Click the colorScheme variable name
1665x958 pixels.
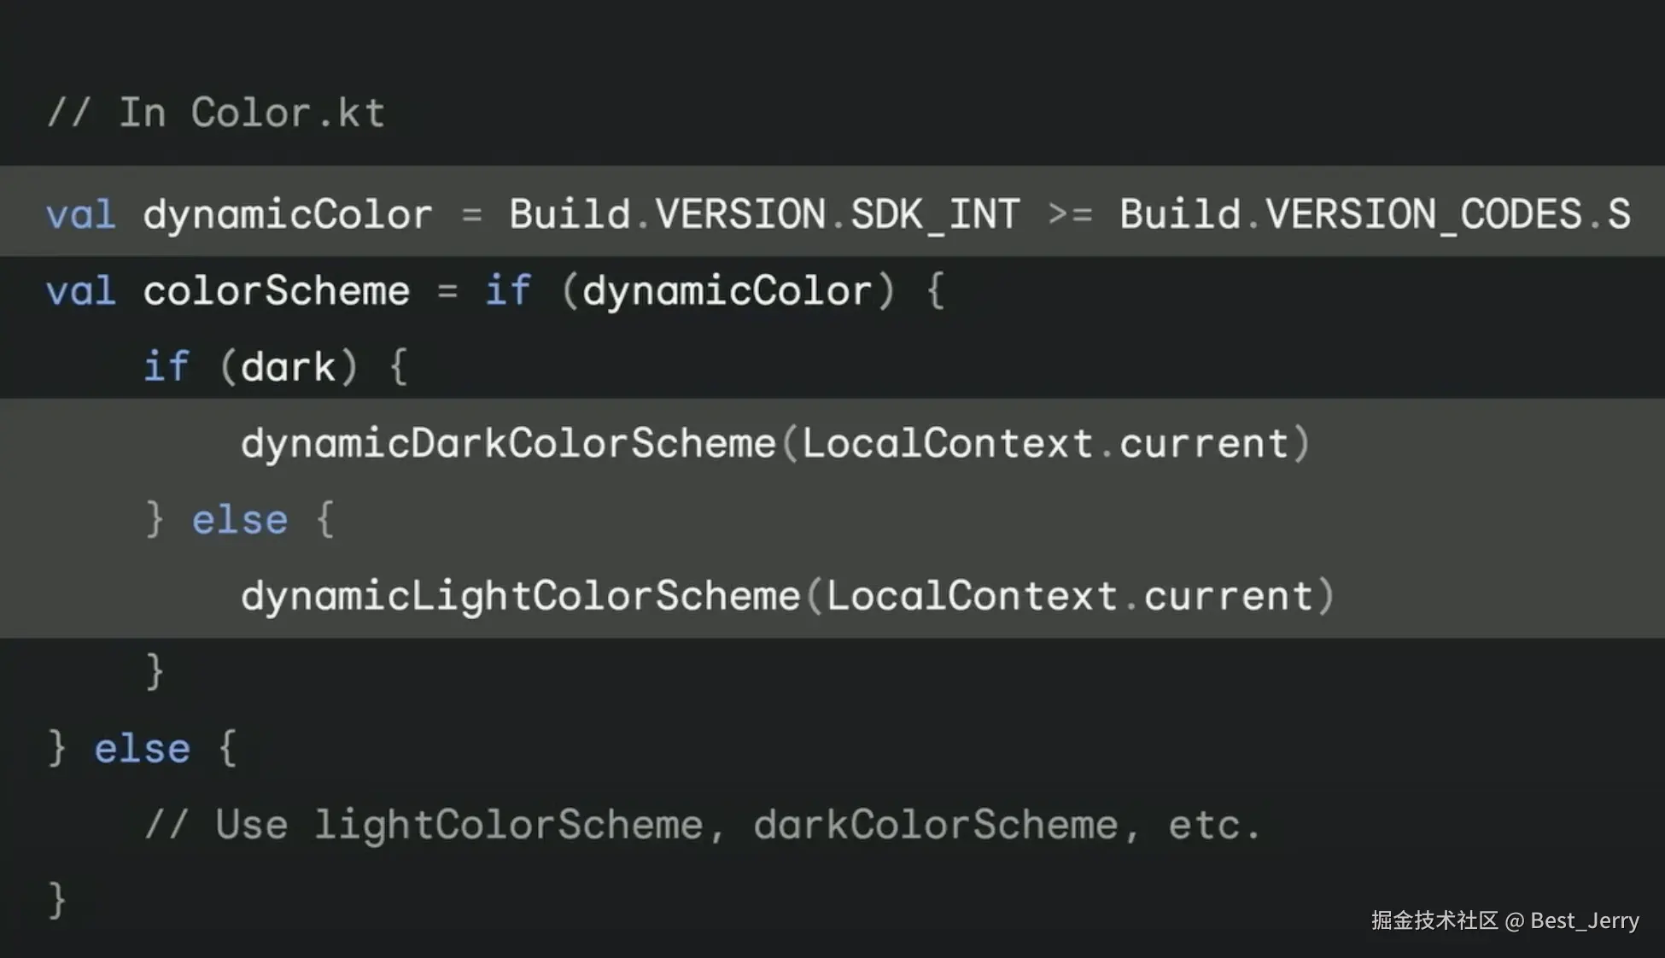click(x=276, y=291)
